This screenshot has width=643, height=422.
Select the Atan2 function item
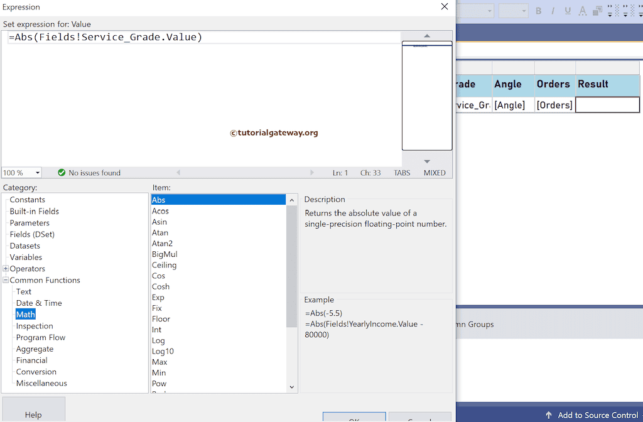[218, 243]
